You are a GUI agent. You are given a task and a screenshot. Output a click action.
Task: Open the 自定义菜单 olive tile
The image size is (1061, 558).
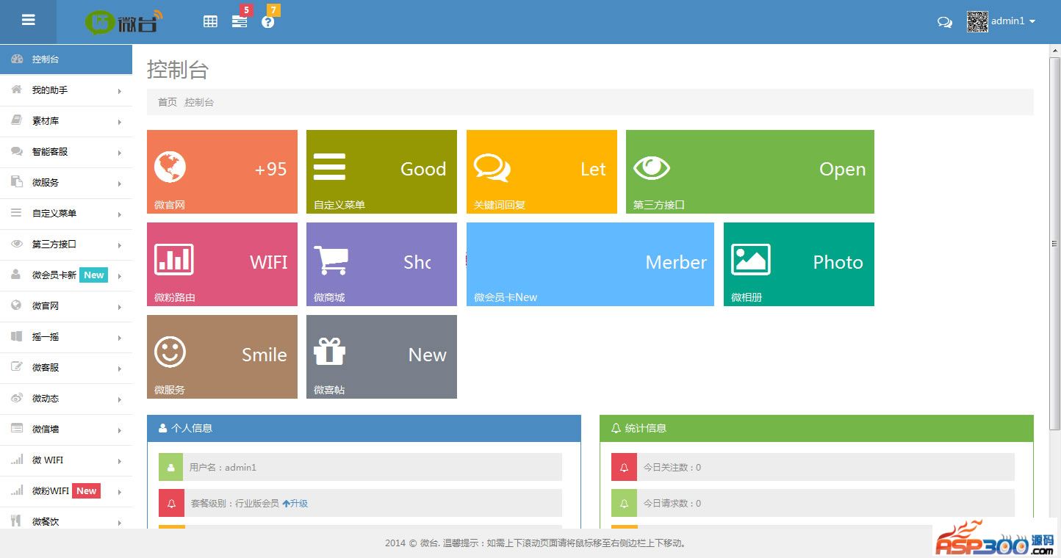[x=381, y=172]
